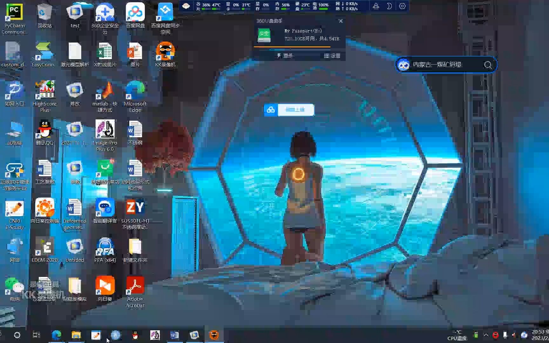
Task: Open 设置 in 360U盘助手 popup
Action: 332,56
